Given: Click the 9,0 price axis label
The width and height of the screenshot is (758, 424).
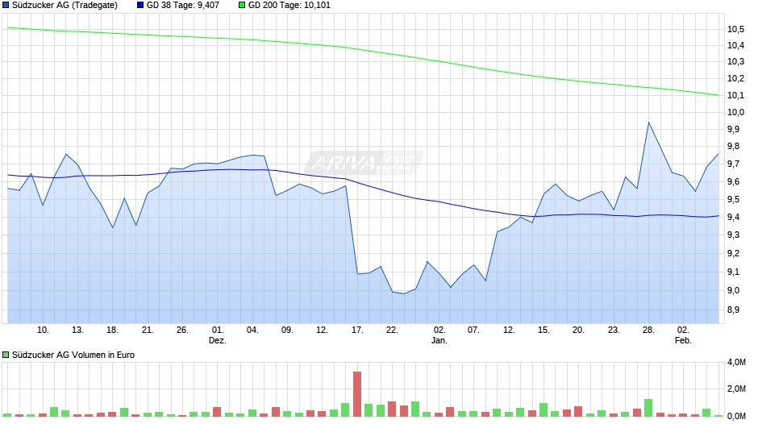Looking at the screenshot, I should pyautogui.click(x=733, y=291).
